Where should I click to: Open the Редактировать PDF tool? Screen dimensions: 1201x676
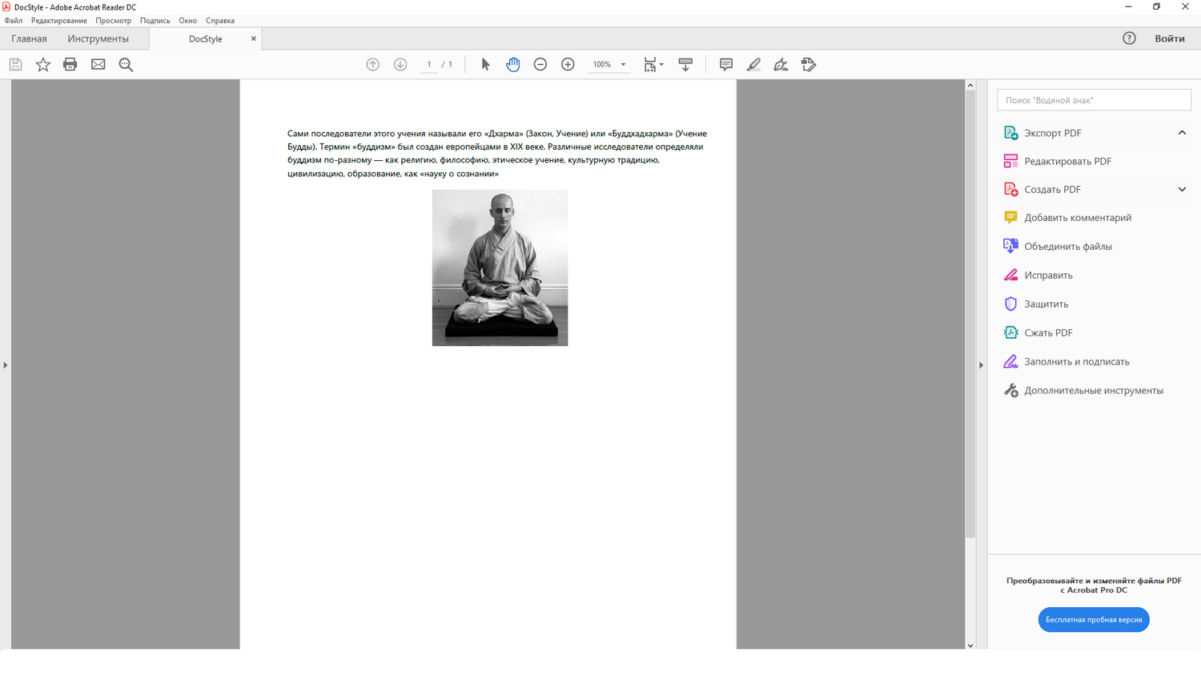pyautogui.click(x=1057, y=162)
